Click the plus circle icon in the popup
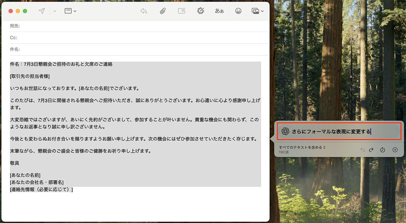The width and height of the screenshot is (406, 223). tap(395, 150)
